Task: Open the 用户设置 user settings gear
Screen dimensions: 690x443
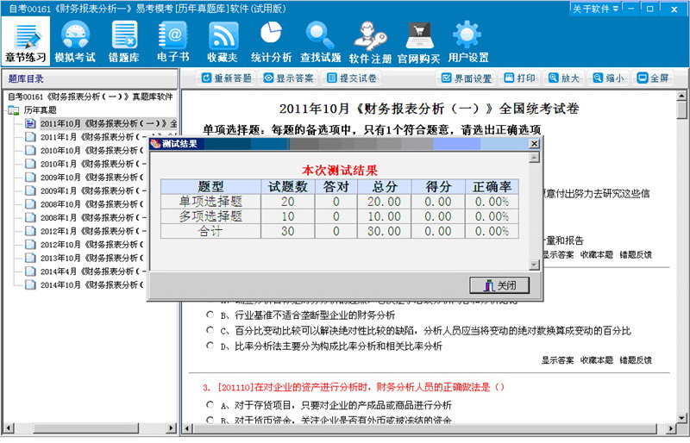Action: tap(468, 41)
